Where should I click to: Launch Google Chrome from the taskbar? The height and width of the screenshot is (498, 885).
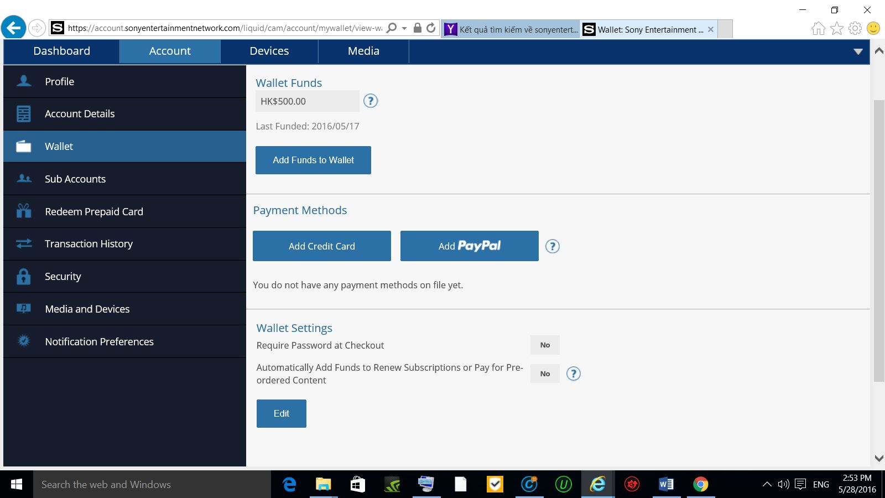click(x=700, y=484)
